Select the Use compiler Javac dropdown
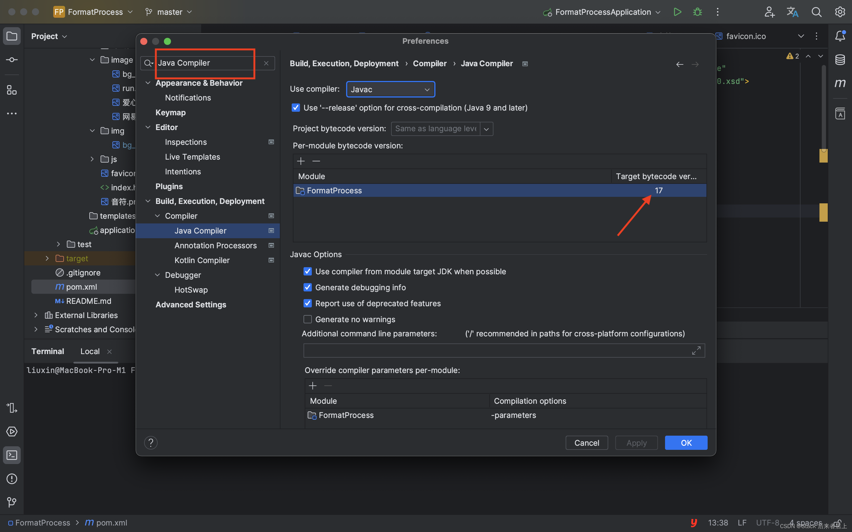This screenshot has width=852, height=532. pos(389,89)
